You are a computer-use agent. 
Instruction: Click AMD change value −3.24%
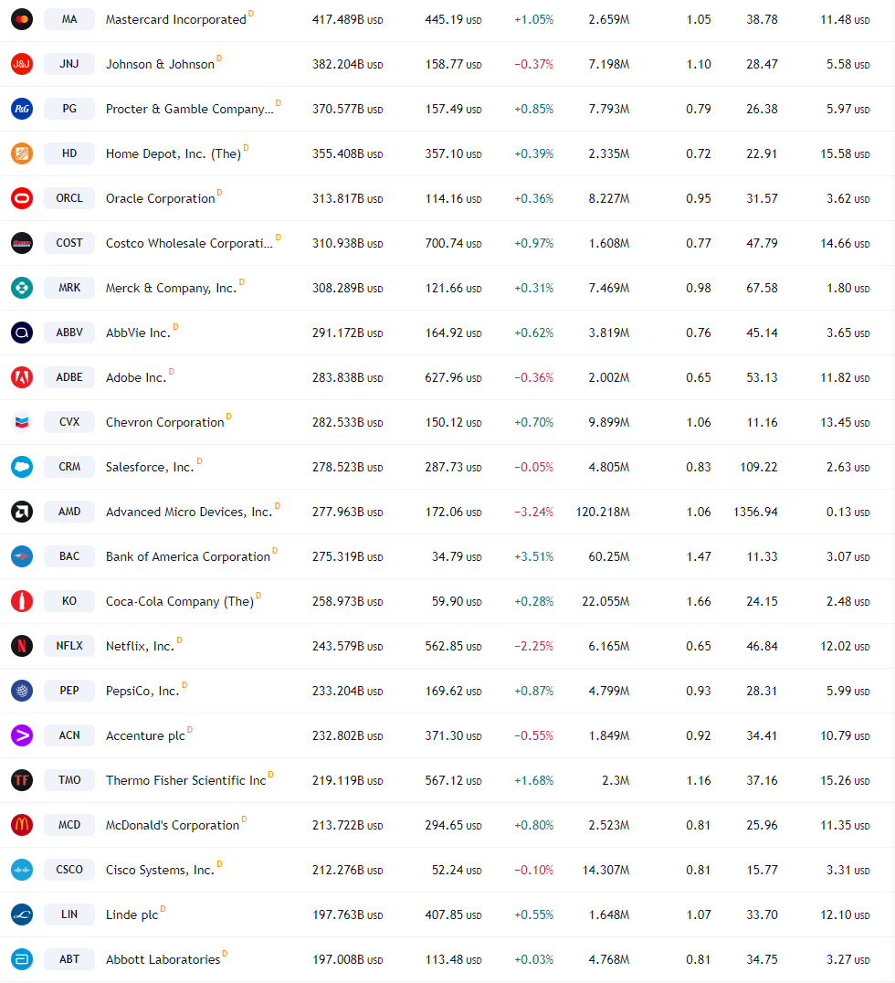(x=534, y=512)
